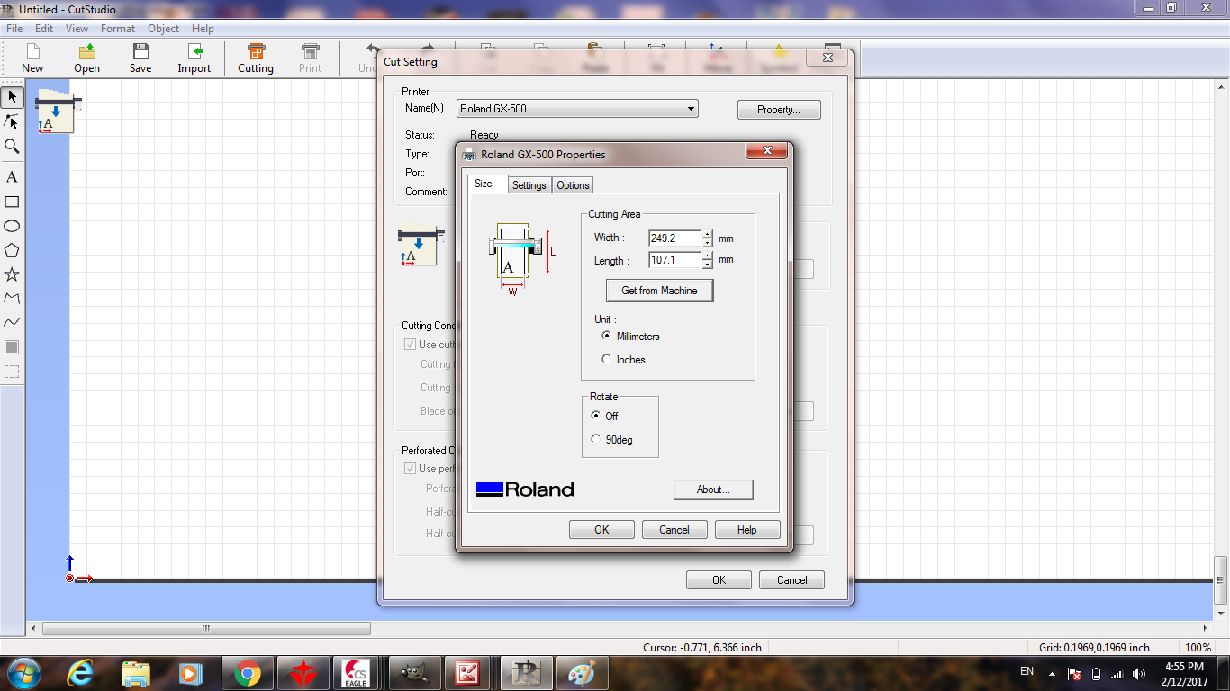The height and width of the screenshot is (691, 1230).
Task: Open the Edit menu
Action: (44, 29)
